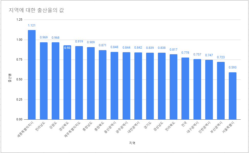Click the 광주광역시 x-axis category label

(x=122, y=127)
